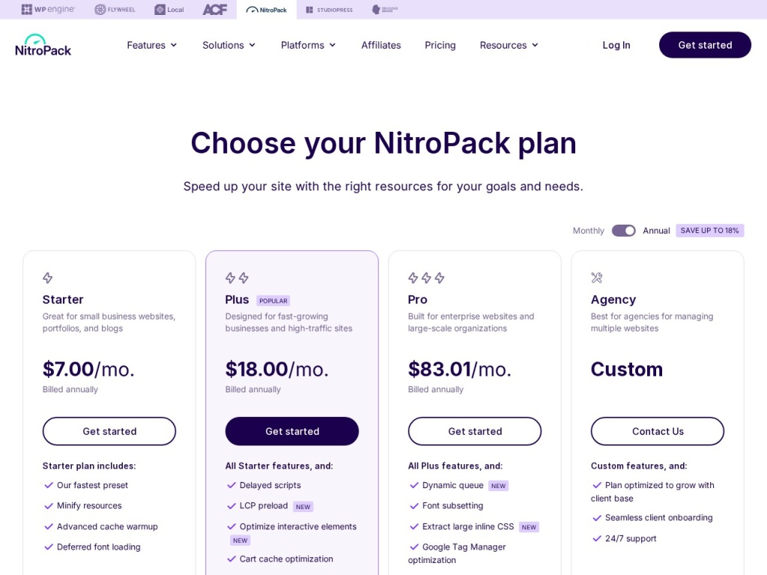Select Annual billing label
Image resolution: width=767 pixels, height=575 pixels.
pos(656,231)
